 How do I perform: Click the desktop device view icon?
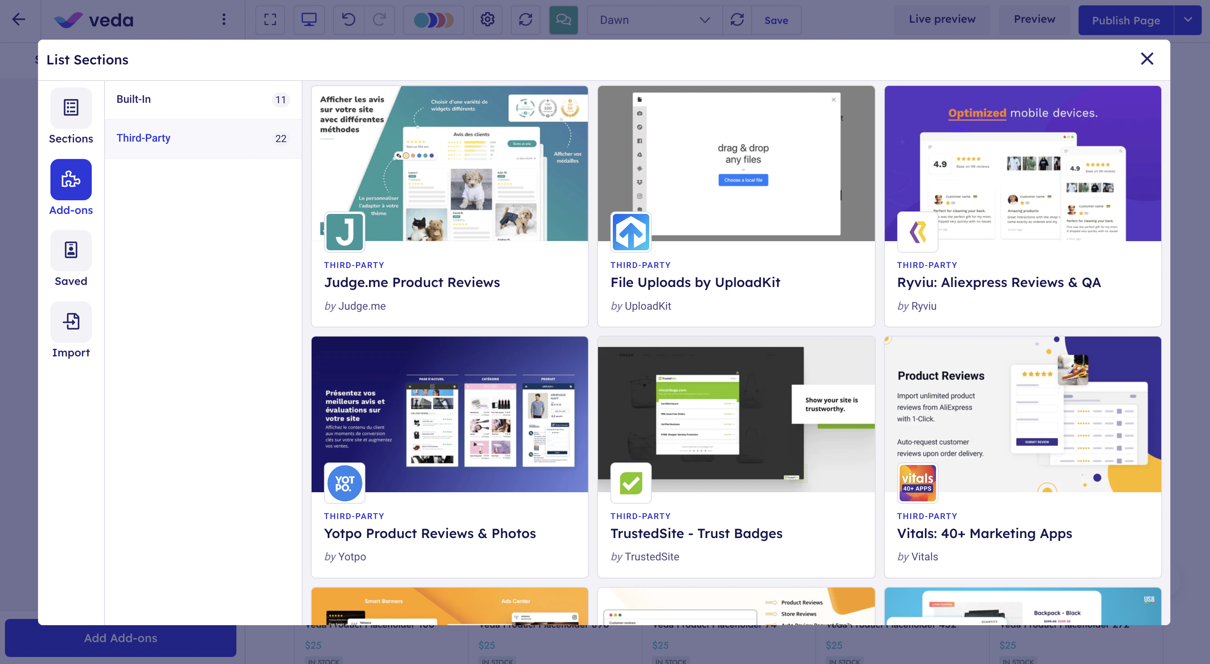(x=309, y=20)
